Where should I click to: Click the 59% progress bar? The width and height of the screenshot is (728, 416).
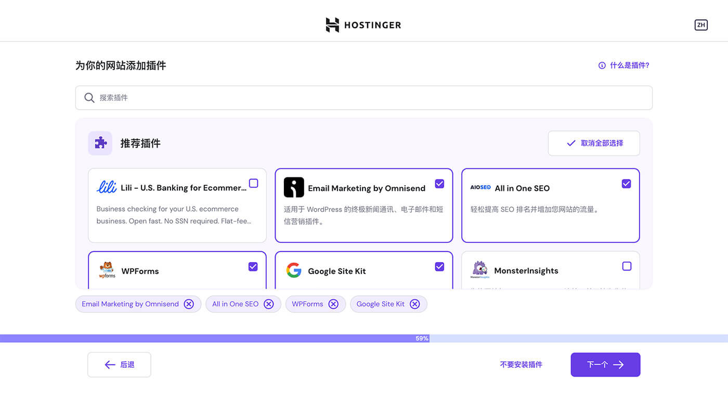tap(364, 339)
